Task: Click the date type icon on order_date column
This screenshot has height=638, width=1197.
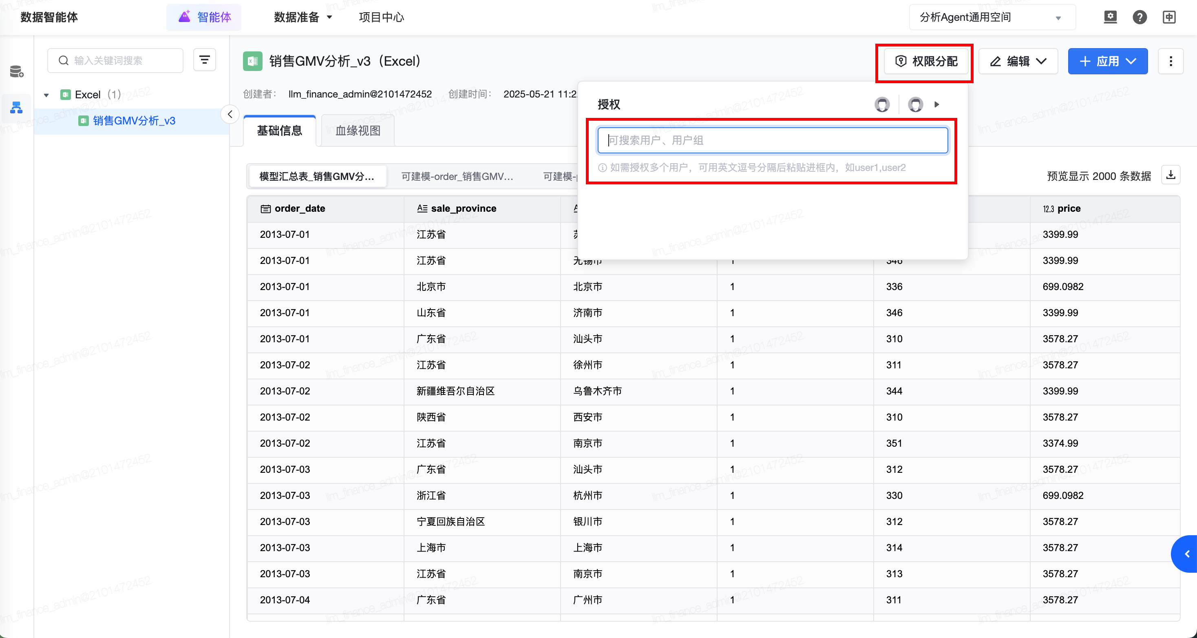Action: [265, 209]
